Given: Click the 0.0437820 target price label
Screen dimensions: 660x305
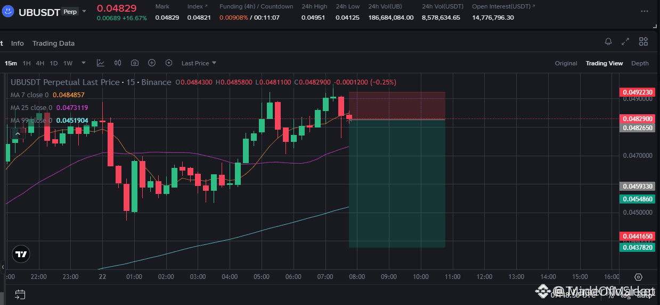Looking at the screenshot, I should pyautogui.click(x=639, y=248).
